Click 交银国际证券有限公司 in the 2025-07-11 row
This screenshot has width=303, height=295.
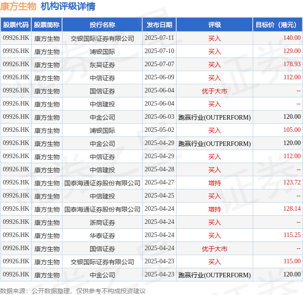tap(102, 39)
